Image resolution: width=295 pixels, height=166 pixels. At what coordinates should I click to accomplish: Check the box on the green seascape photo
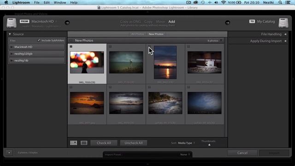point(110,47)
